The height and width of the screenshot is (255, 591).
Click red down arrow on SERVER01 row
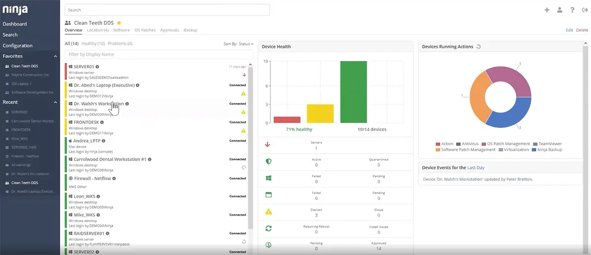tap(244, 75)
